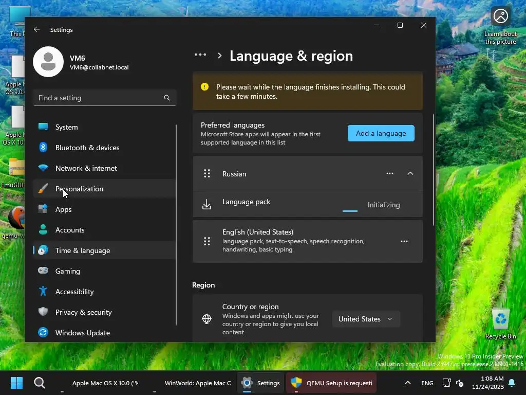This screenshot has height=395, width=526.
Task: Click Learn about this picture desktop icon
Action: click(500, 26)
